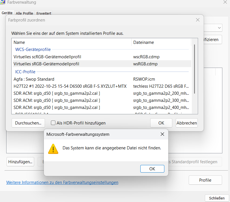The image size is (230, 202).
Task: Click the Schließen button
Action: tap(217, 198)
